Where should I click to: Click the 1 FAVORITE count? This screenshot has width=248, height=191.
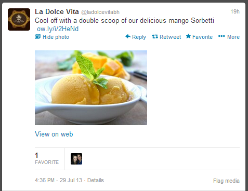tap(47, 158)
